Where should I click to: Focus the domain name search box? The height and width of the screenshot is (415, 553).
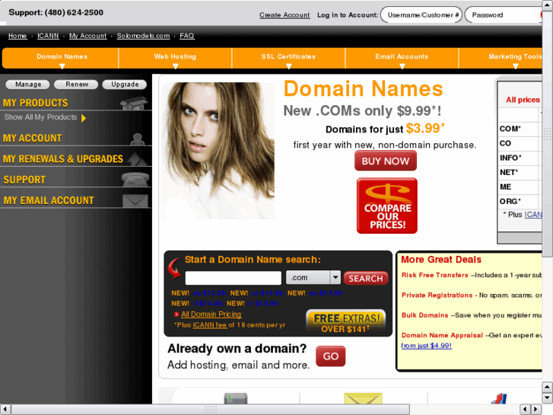point(233,278)
